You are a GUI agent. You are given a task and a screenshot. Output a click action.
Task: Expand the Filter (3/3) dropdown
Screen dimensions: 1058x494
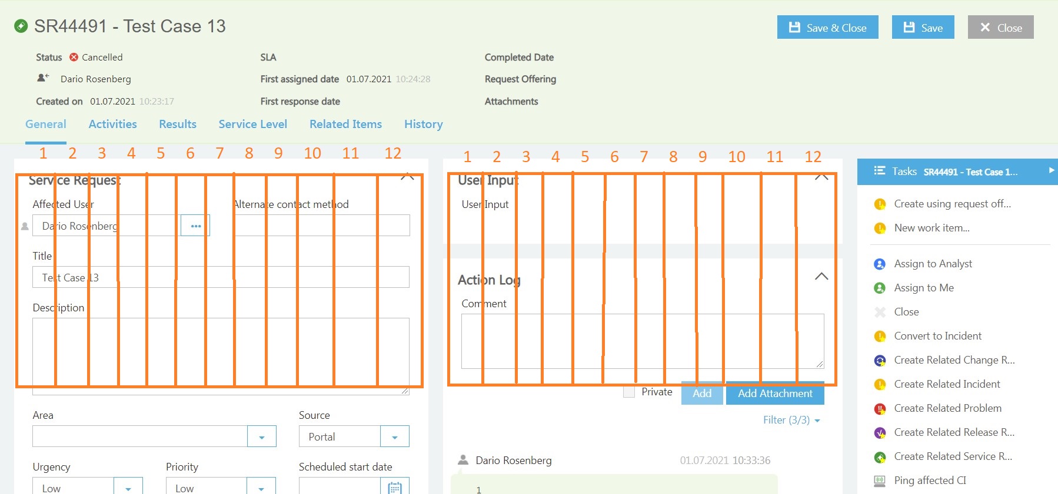point(791,420)
